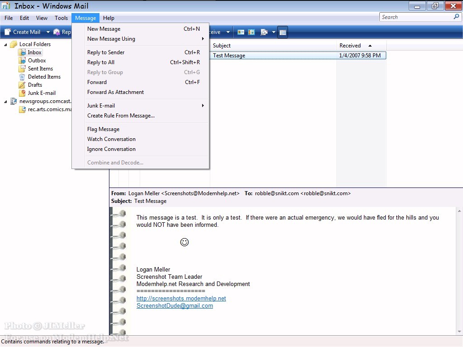Click the message pane scroll-up arrow

pyautogui.click(x=459, y=211)
